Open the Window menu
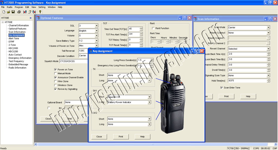 click(x=52, y=7)
